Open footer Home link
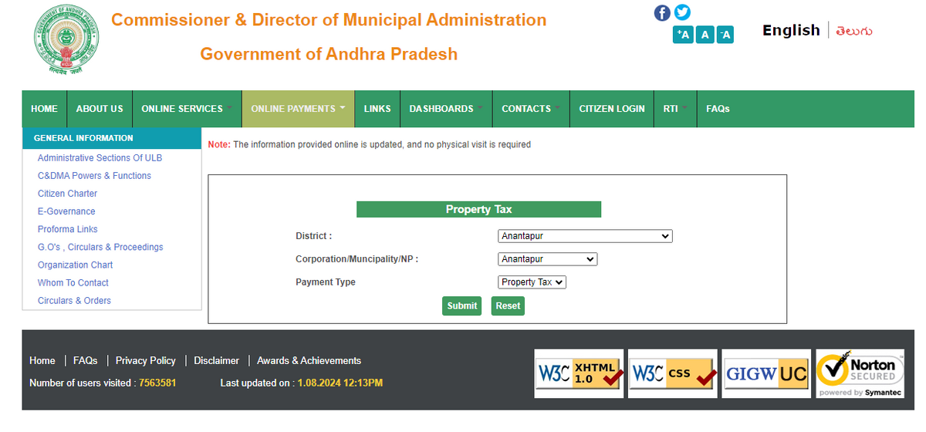 coord(42,360)
